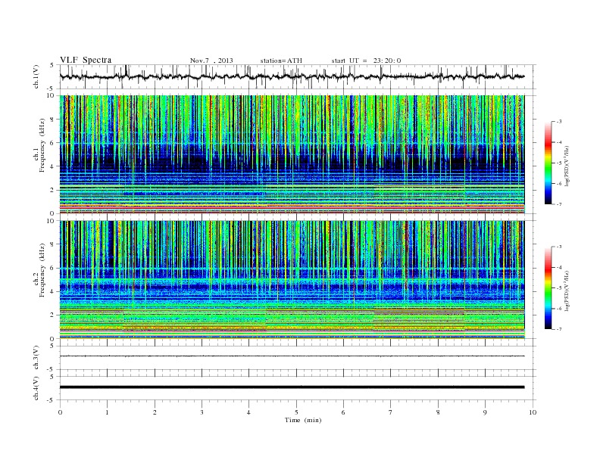Click the "VLF Spectra" title text
This screenshot has height=463, width=600.
tap(86, 60)
